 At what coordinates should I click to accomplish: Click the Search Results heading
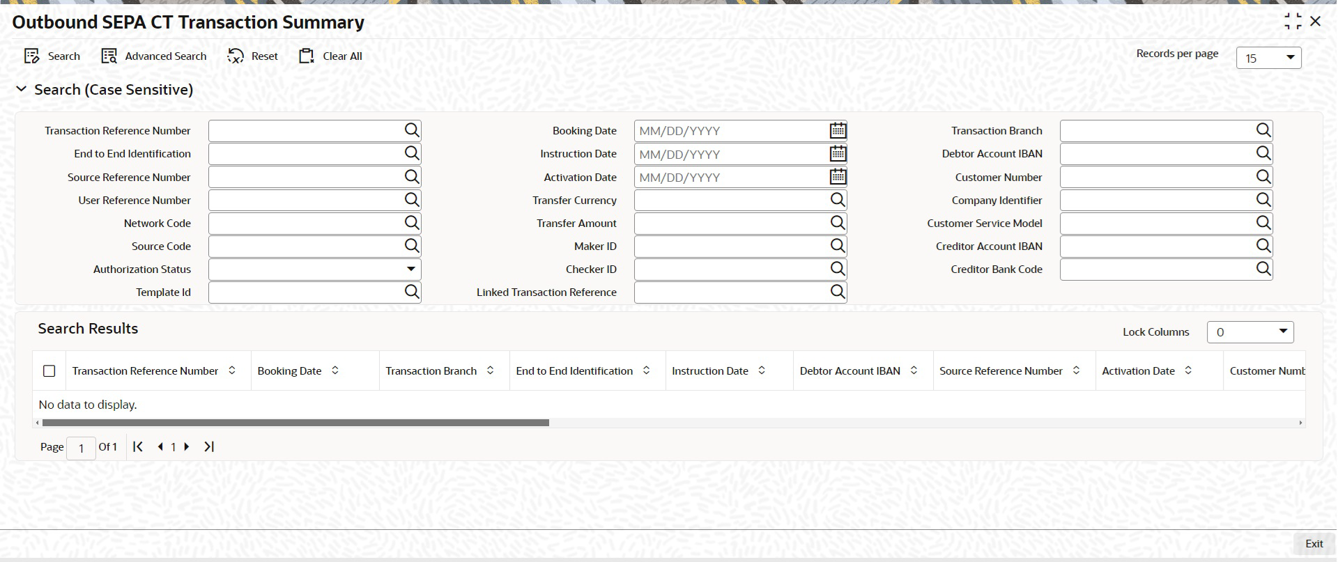tap(88, 329)
